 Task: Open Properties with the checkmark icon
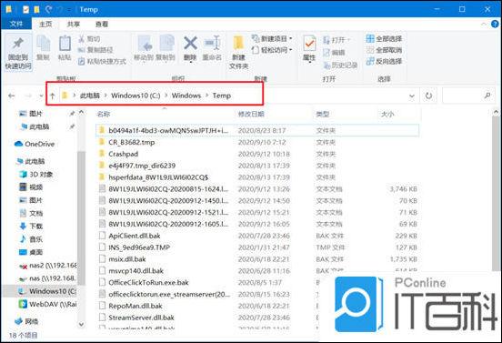(309, 43)
